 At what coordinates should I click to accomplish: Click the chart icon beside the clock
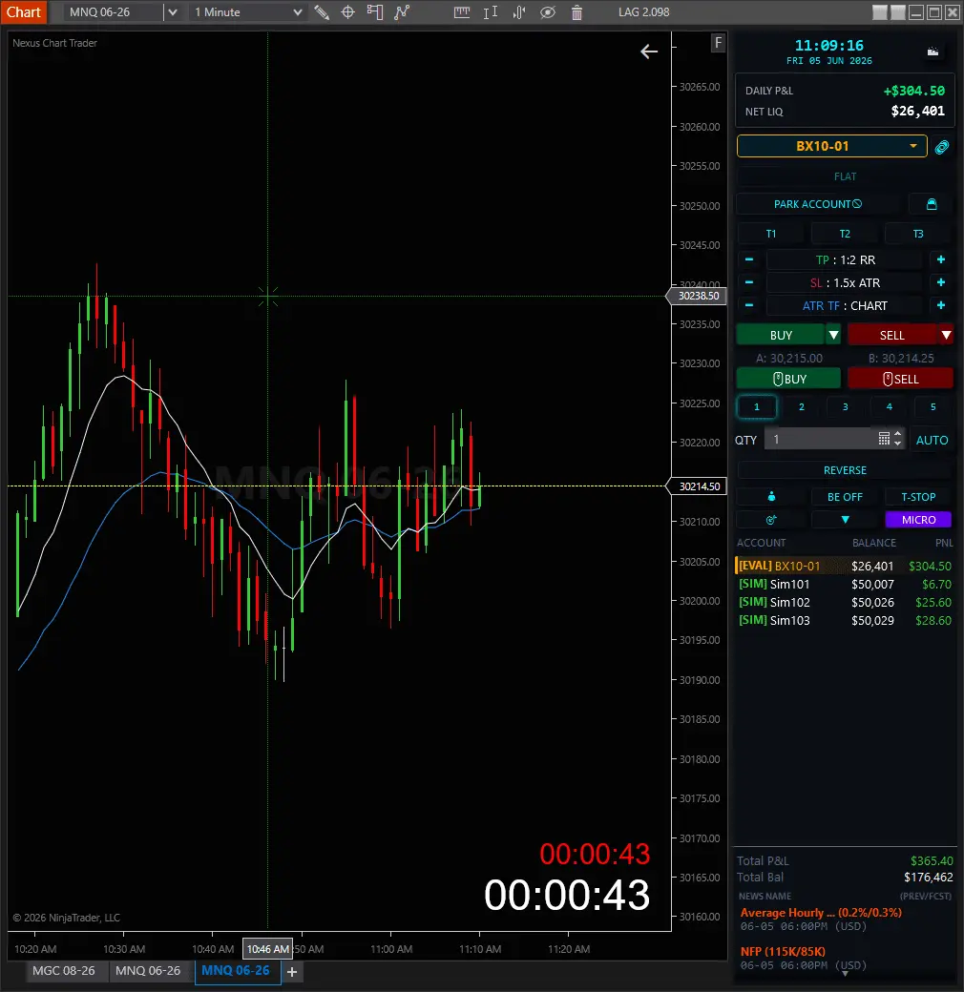point(933,52)
